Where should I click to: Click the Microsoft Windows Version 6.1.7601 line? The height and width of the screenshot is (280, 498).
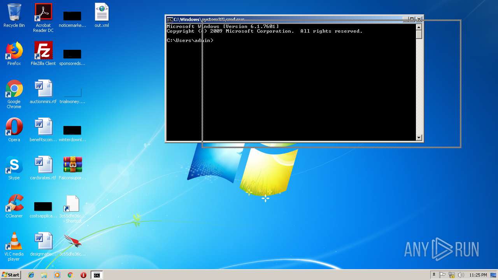pyautogui.click(x=223, y=26)
